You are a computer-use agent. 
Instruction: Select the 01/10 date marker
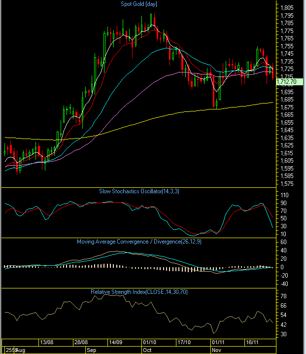click(149, 342)
